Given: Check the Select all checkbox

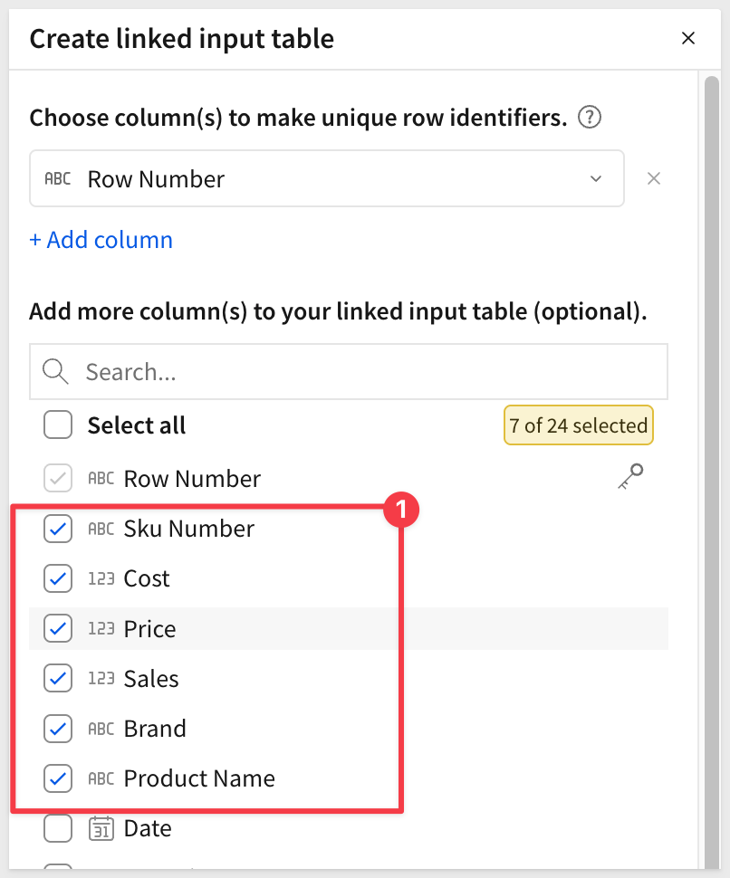Looking at the screenshot, I should click(58, 425).
